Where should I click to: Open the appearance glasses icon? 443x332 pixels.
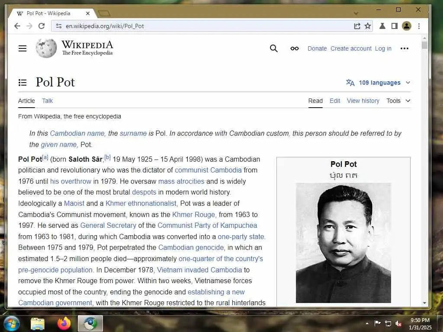pyautogui.click(x=294, y=48)
